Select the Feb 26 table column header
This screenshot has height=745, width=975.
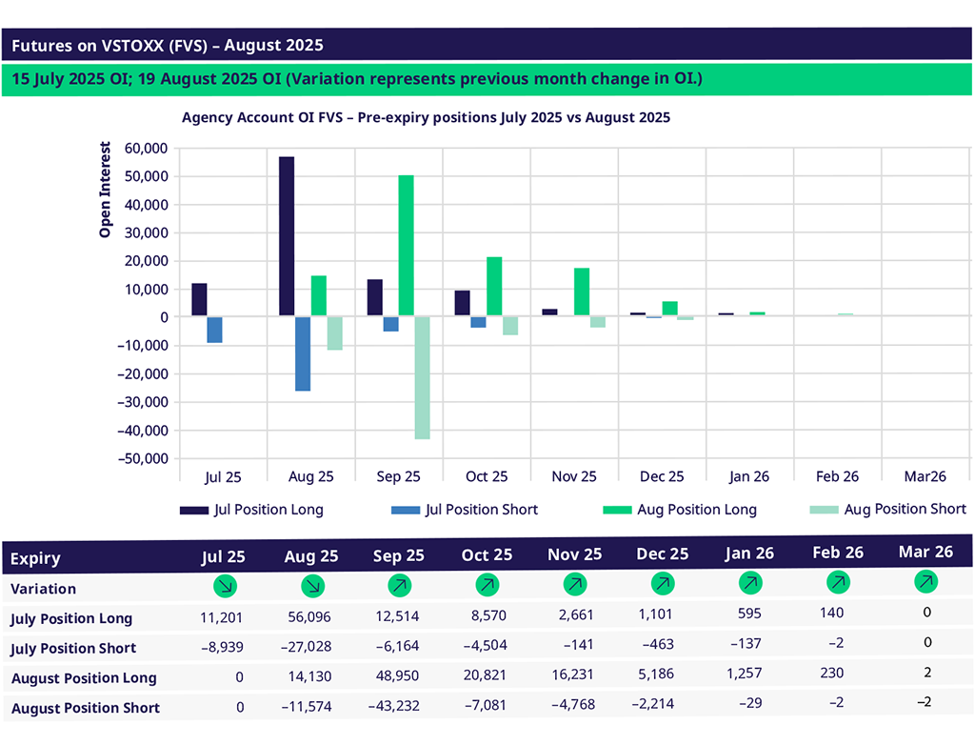pyautogui.click(x=837, y=553)
